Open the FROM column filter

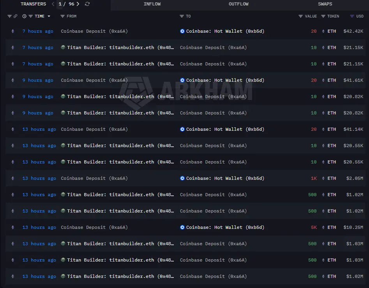(62, 16)
